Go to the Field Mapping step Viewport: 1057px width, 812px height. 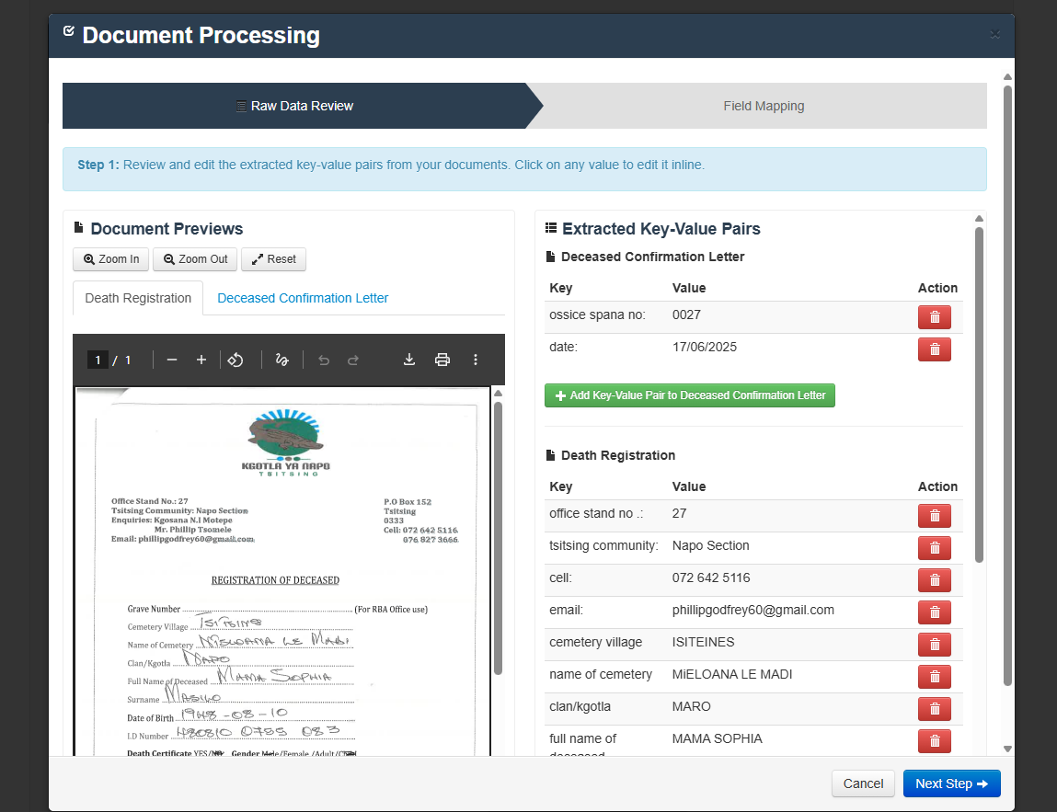click(763, 106)
